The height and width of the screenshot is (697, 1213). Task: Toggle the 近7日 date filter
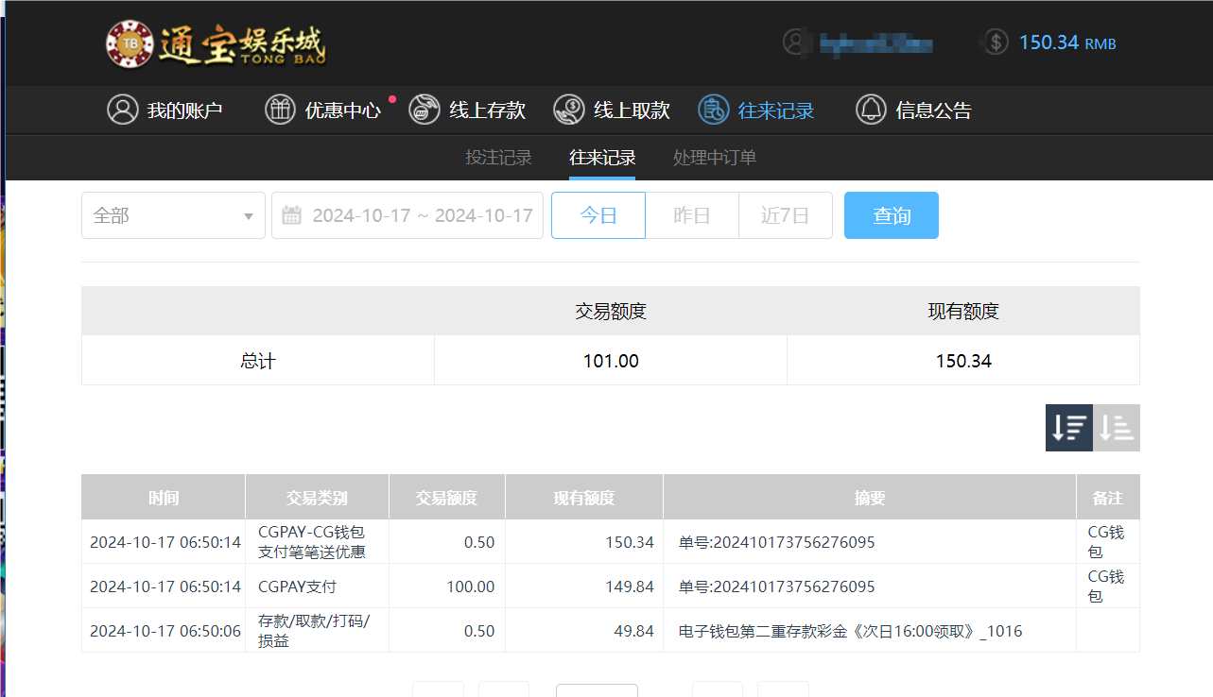pos(786,215)
